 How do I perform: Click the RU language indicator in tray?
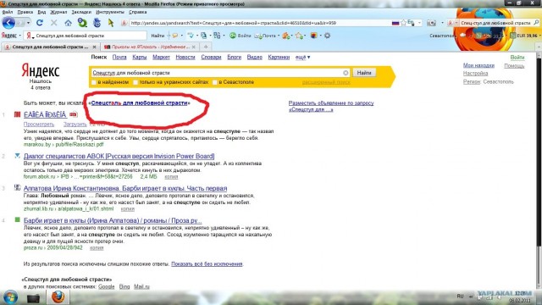pos(460,297)
